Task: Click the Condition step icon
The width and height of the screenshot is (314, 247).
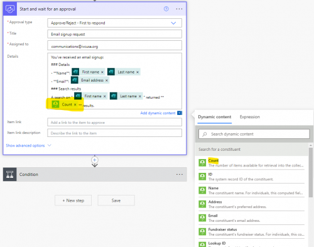Action: point(10,174)
